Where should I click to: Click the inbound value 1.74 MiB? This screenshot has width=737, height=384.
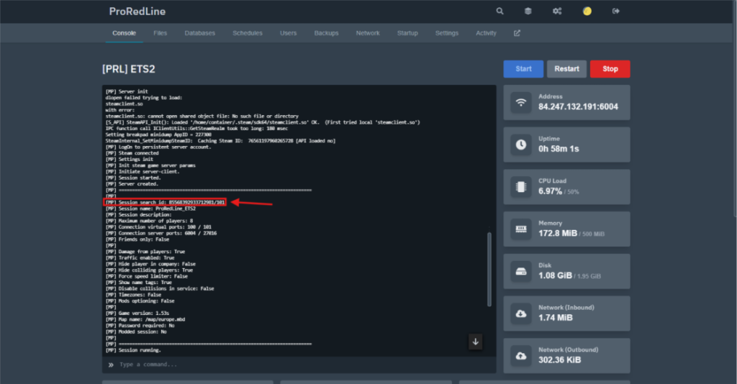(556, 318)
